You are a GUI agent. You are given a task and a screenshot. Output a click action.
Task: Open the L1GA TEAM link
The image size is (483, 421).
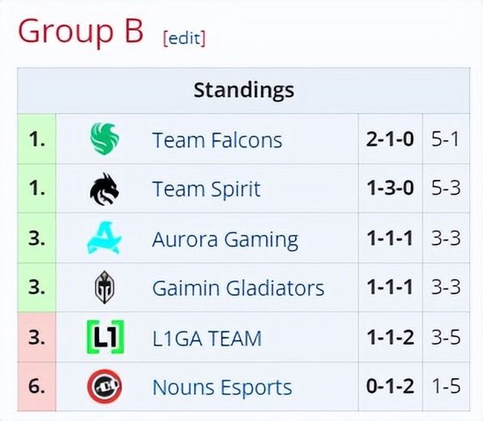pos(207,339)
